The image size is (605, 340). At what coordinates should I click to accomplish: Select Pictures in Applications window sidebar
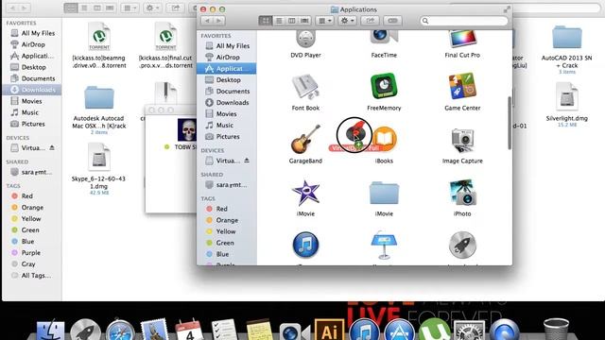click(227, 136)
